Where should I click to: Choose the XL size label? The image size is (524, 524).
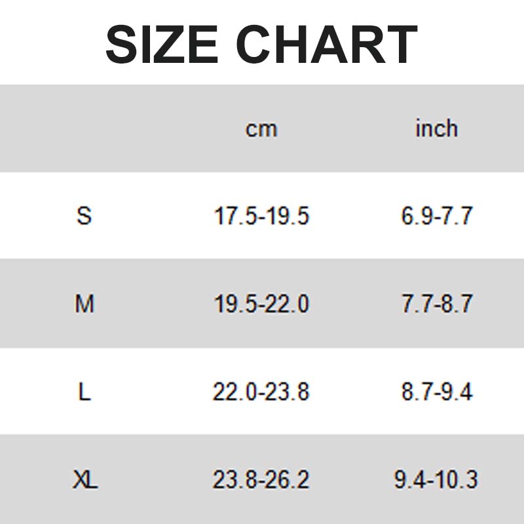84,481
